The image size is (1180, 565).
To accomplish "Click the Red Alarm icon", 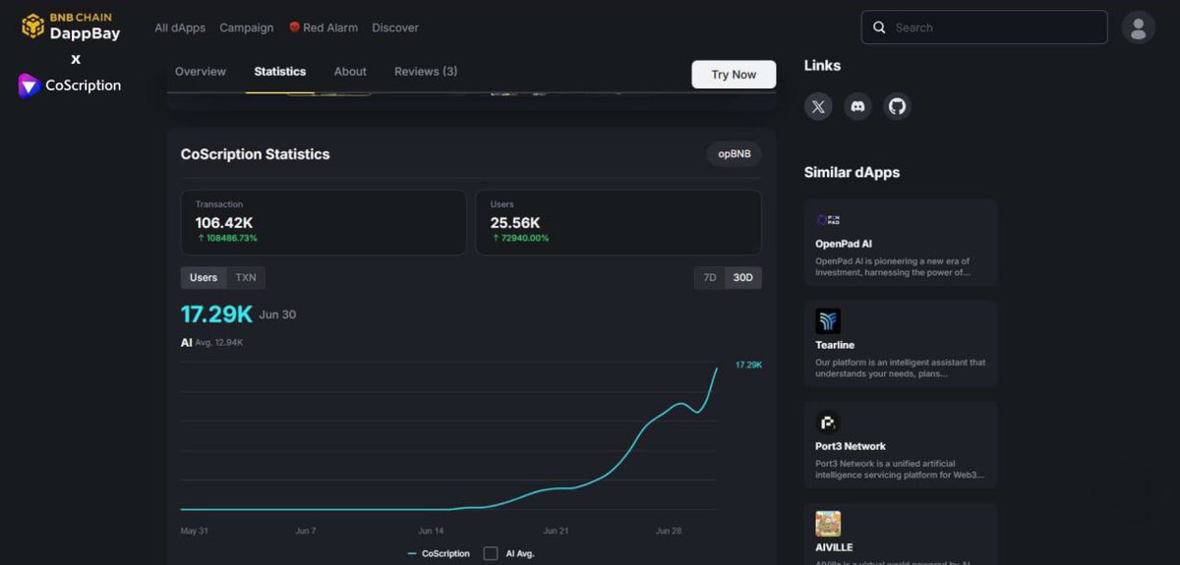I will click(294, 27).
